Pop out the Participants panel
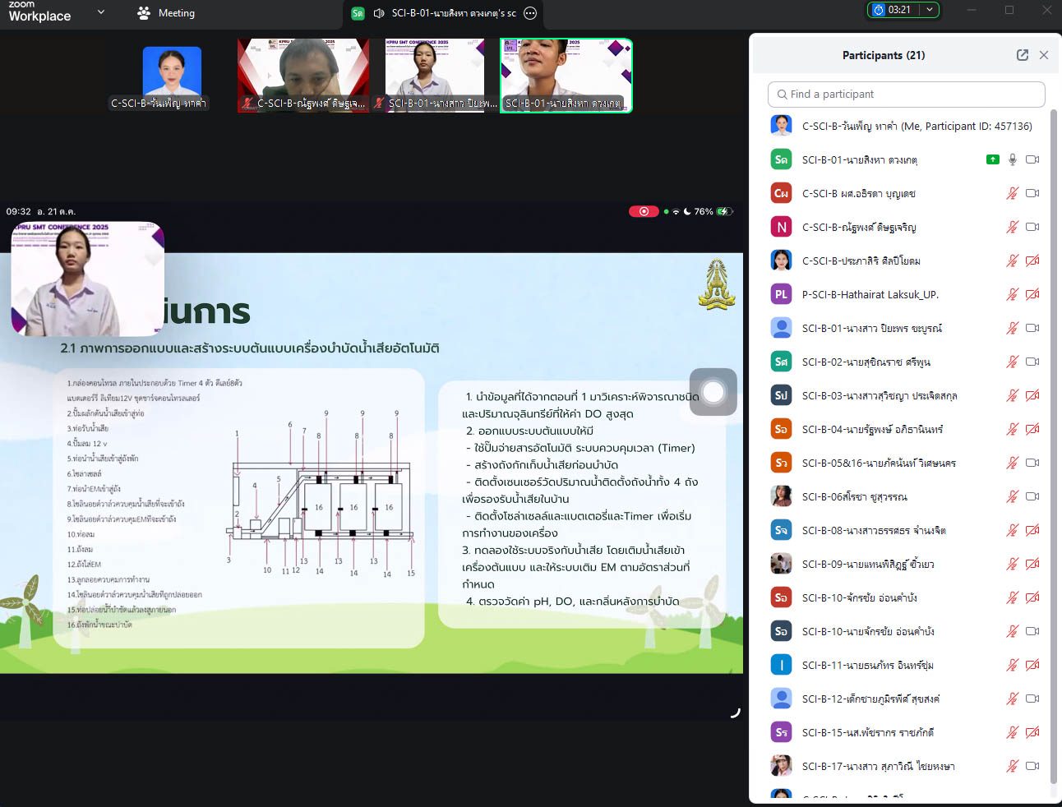Screen dimensions: 1062x807 pyautogui.click(x=1022, y=55)
